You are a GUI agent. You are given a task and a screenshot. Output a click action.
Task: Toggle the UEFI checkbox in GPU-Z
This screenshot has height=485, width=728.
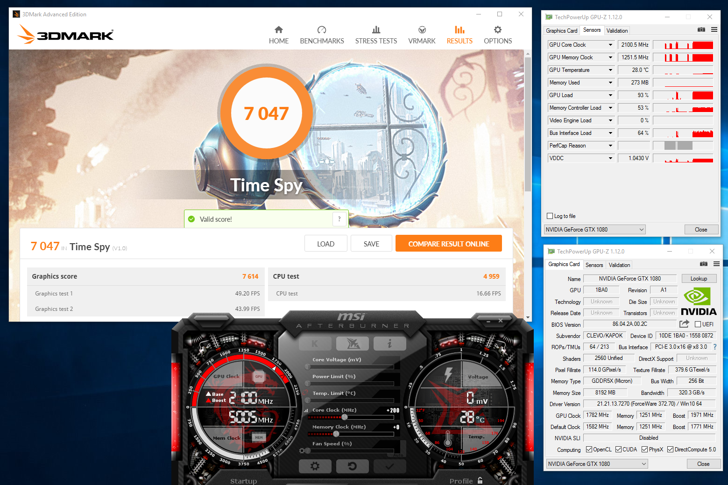pyautogui.click(x=698, y=324)
